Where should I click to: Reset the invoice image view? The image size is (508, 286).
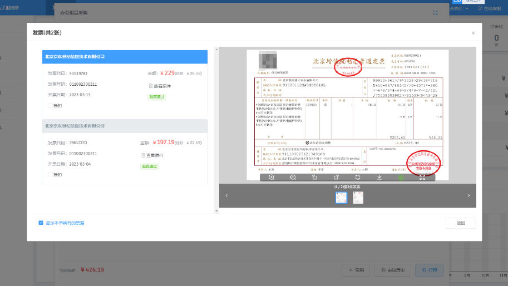pyautogui.click(x=358, y=177)
